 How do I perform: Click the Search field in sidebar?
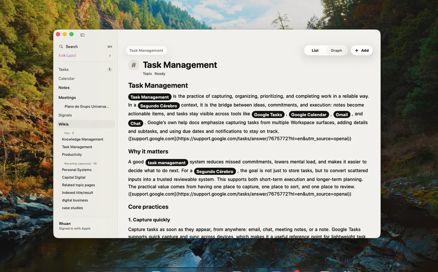[85, 47]
